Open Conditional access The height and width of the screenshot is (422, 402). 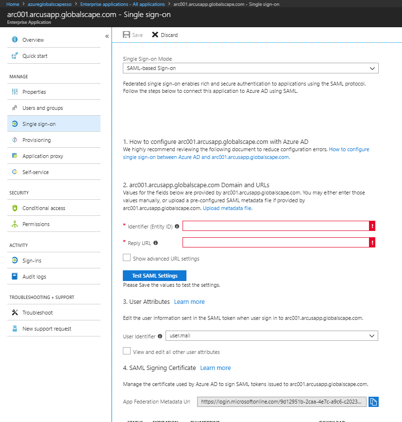click(x=54, y=208)
